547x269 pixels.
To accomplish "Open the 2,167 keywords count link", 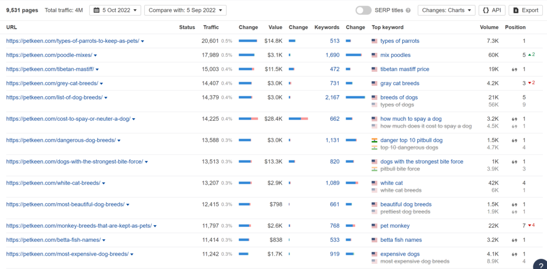I will tap(332, 97).
